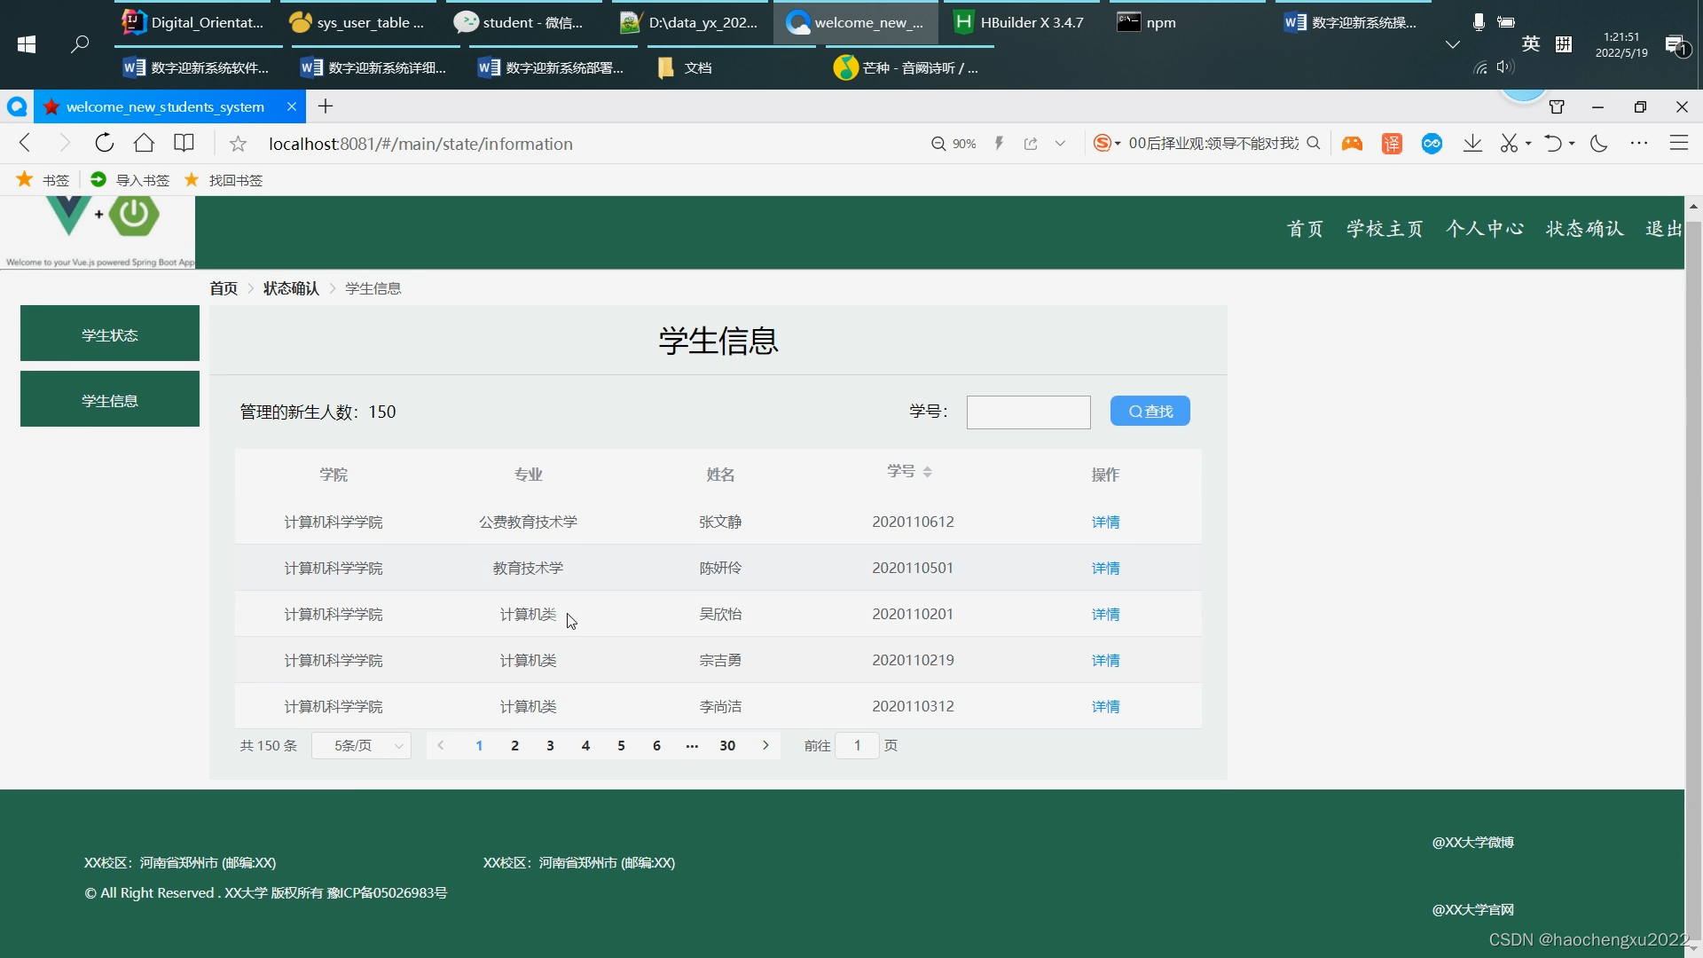This screenshot has width=1703, height=958.
Task: Toggle night mode moon icon
Action: 1599,144
